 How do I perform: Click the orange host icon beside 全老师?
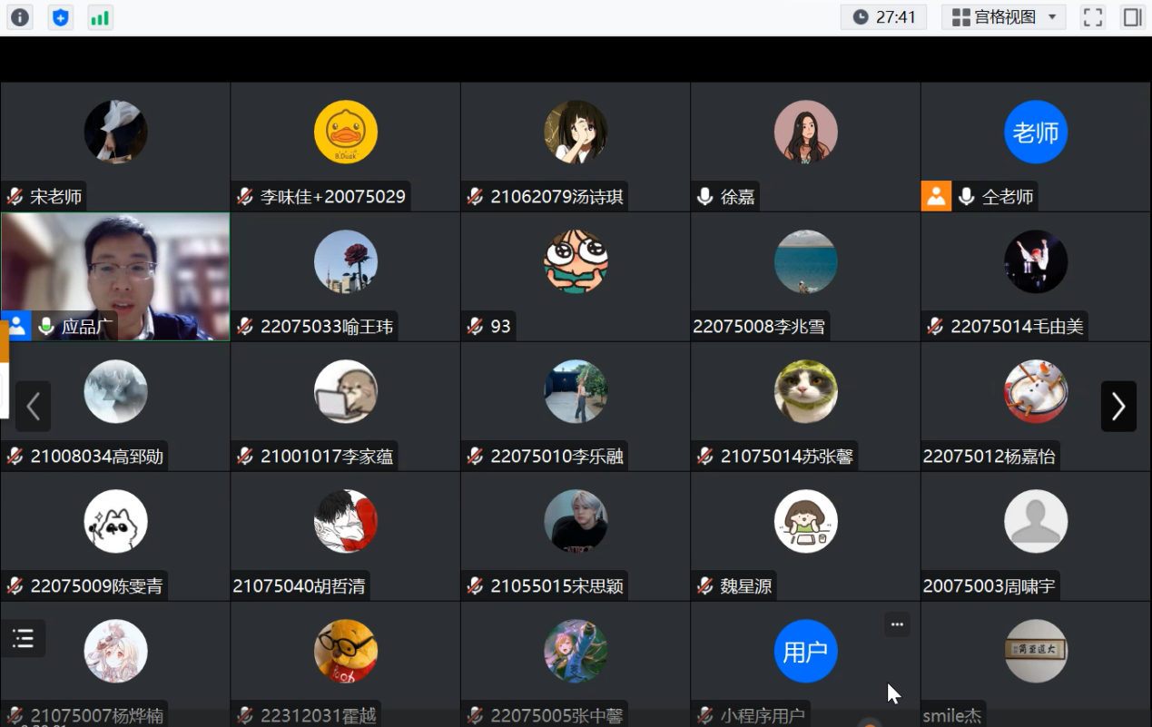coord(936,196)
